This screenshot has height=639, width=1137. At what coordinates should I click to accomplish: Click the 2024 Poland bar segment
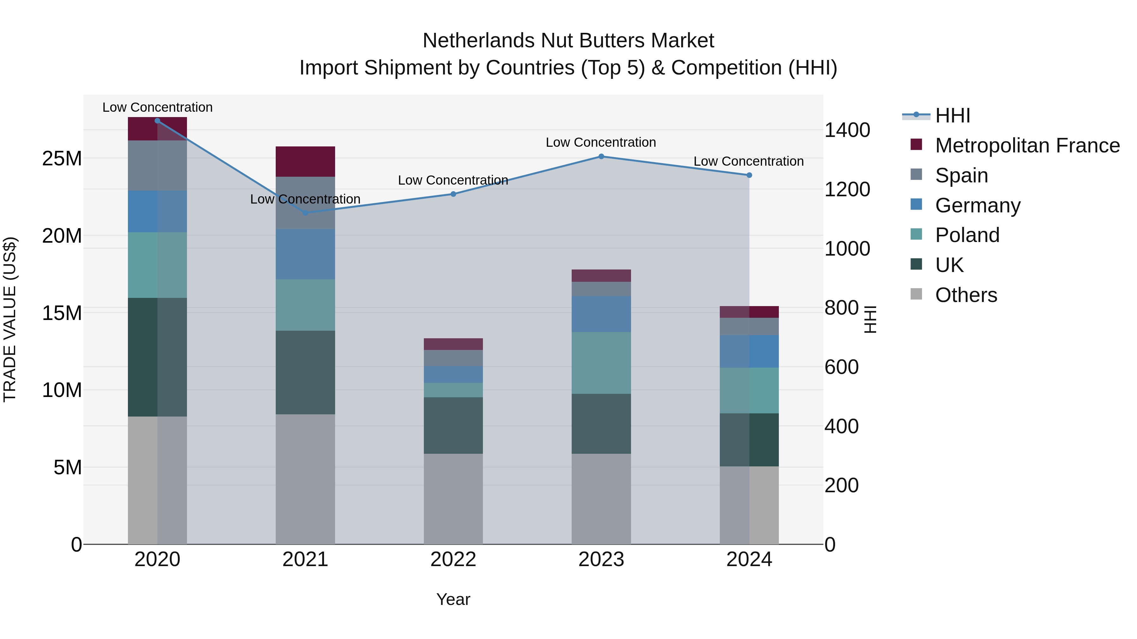coord(749,391)
